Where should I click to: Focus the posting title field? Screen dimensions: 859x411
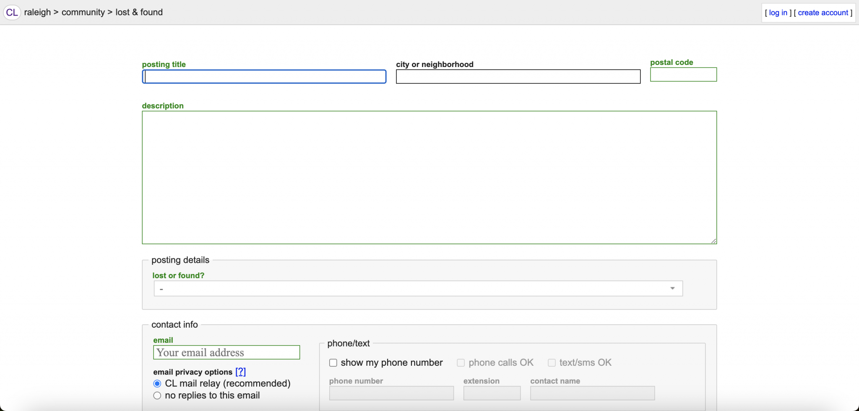[x=264, y=77]
